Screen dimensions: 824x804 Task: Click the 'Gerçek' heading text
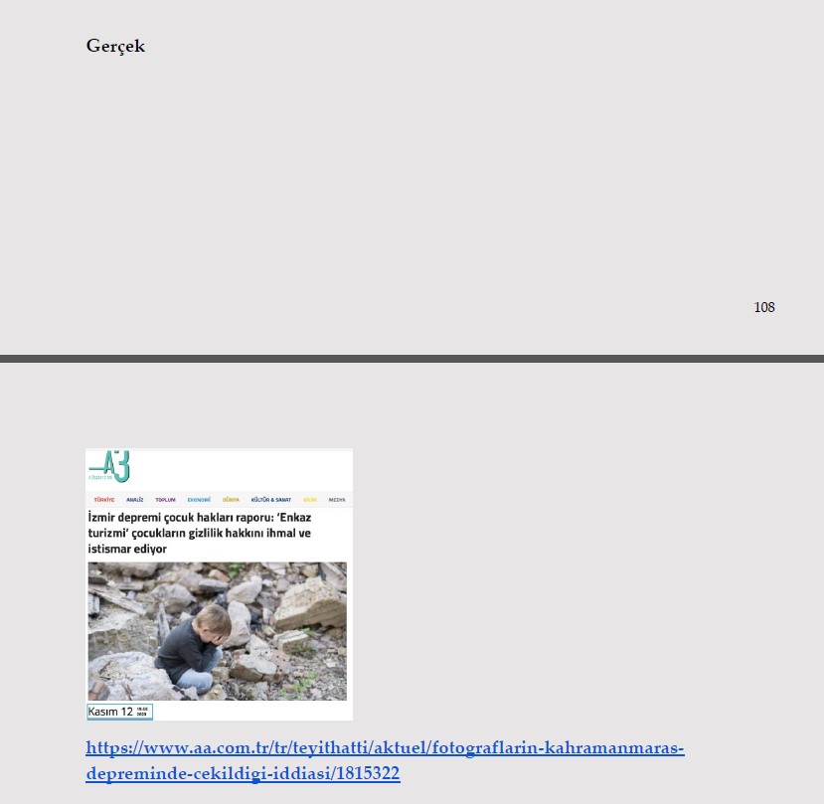[x=115, y=46]
